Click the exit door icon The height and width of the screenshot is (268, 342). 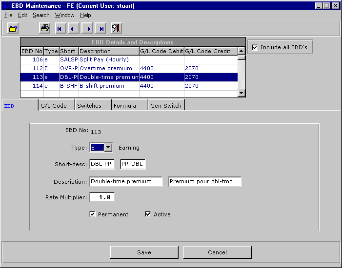tap(116, 28)
